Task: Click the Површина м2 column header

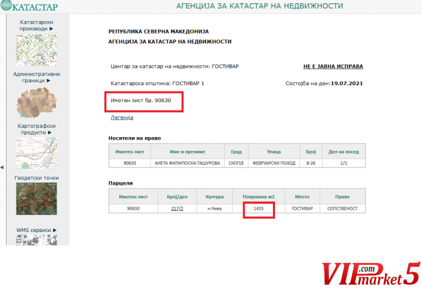Action: pos(258,196)
